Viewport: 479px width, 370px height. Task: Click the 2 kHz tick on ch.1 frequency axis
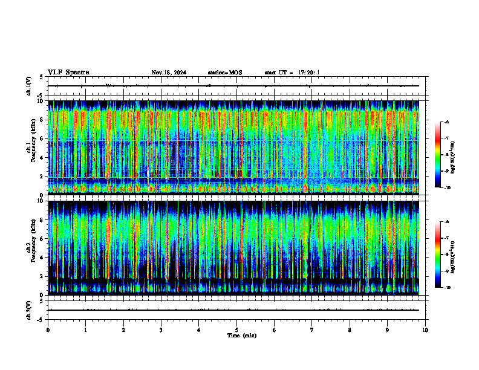click(x=42, y=177)
